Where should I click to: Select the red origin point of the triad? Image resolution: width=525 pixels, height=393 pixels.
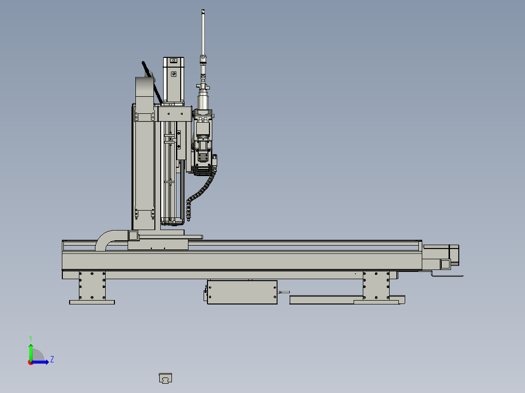click(30, 363)
